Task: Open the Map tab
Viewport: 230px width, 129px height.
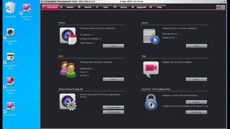Action: click(157, 7)
